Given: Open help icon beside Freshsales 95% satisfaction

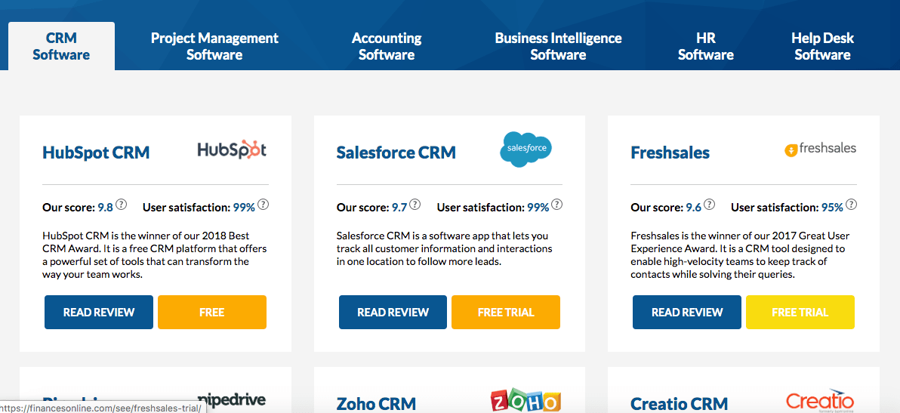Looking at the screenshot, I should point(851,204).
